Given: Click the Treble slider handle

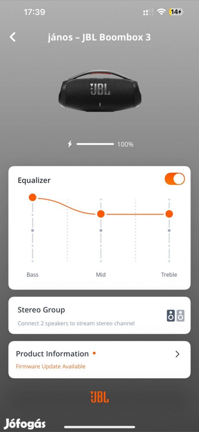Looking at the screenshot, I should (x=169, y=214).
